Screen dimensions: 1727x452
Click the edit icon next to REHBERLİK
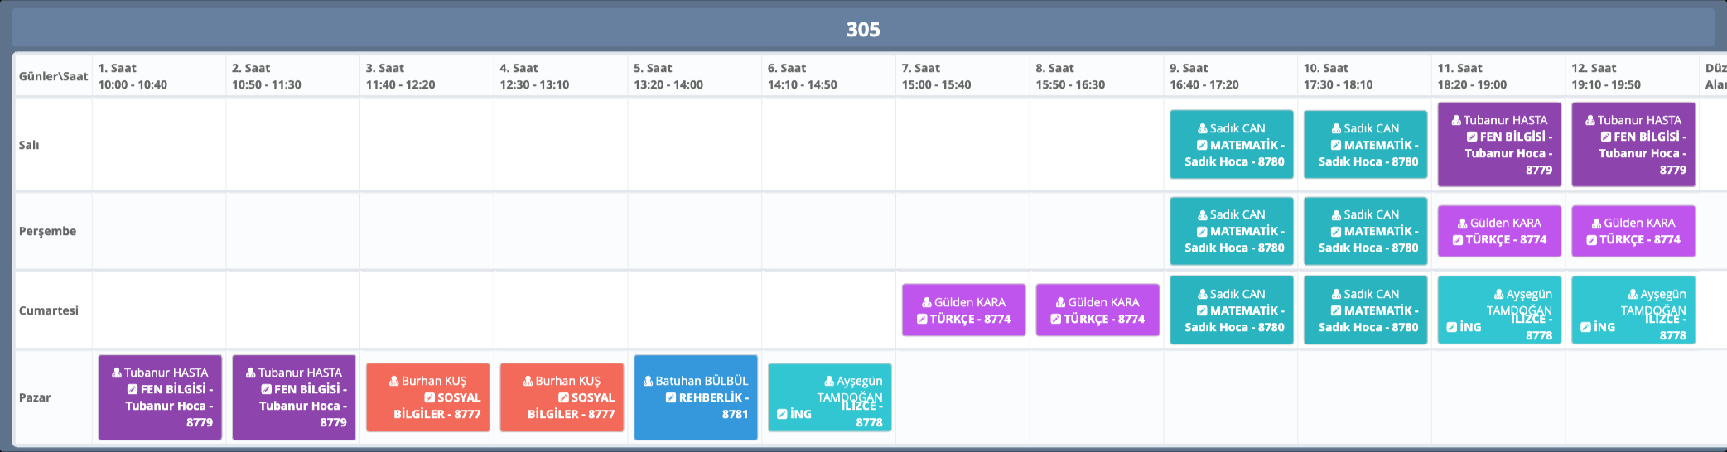(x=671, y=398)
